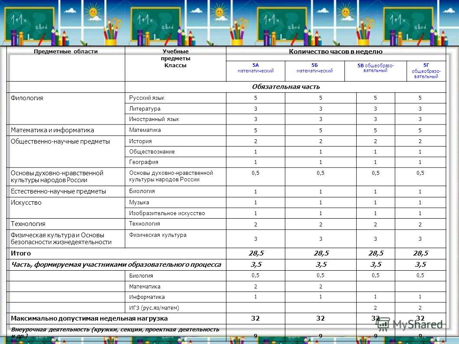Click the "Обществознание" subject label
This screenshot has height=344, width=459.
click(x=152, y=152)
